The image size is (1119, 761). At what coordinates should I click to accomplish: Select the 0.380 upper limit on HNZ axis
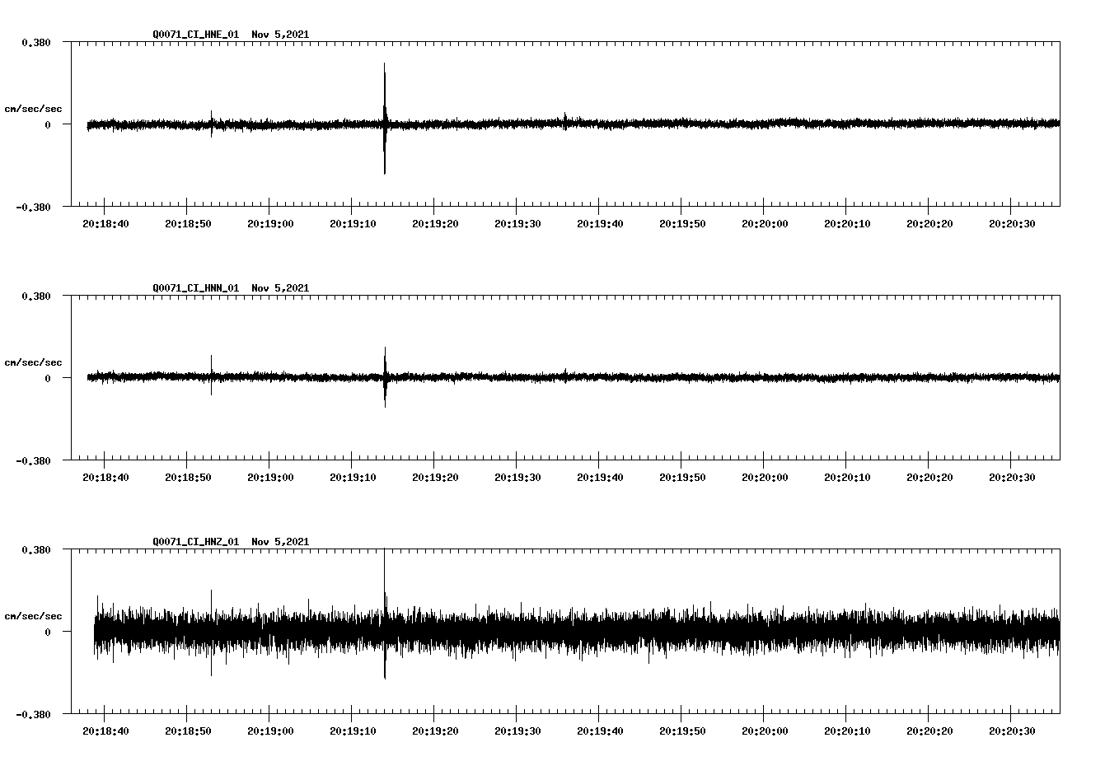coord(36,549)
